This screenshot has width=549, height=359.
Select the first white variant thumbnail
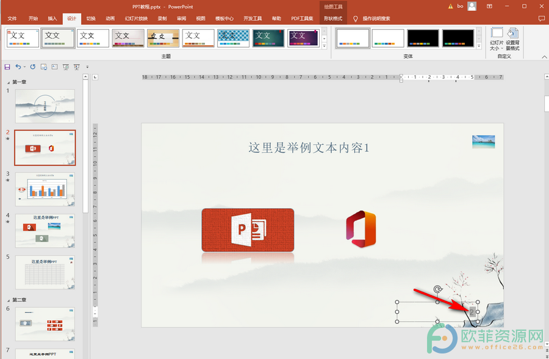tap(353, 38)
